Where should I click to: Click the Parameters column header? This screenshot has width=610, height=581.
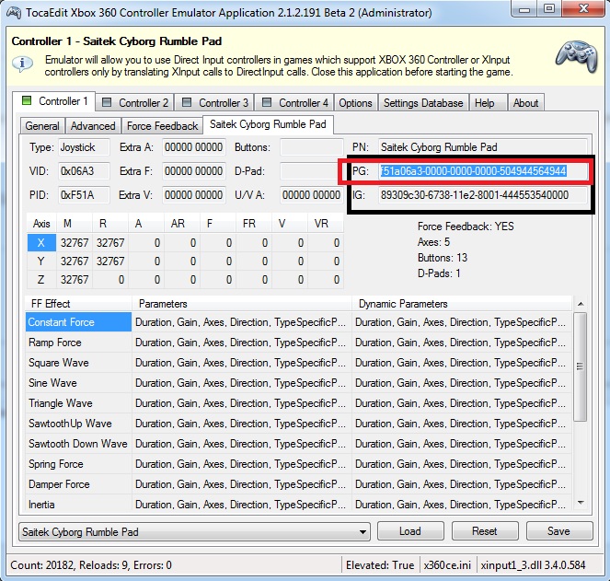pyautogui.click(x=242, y=304)
